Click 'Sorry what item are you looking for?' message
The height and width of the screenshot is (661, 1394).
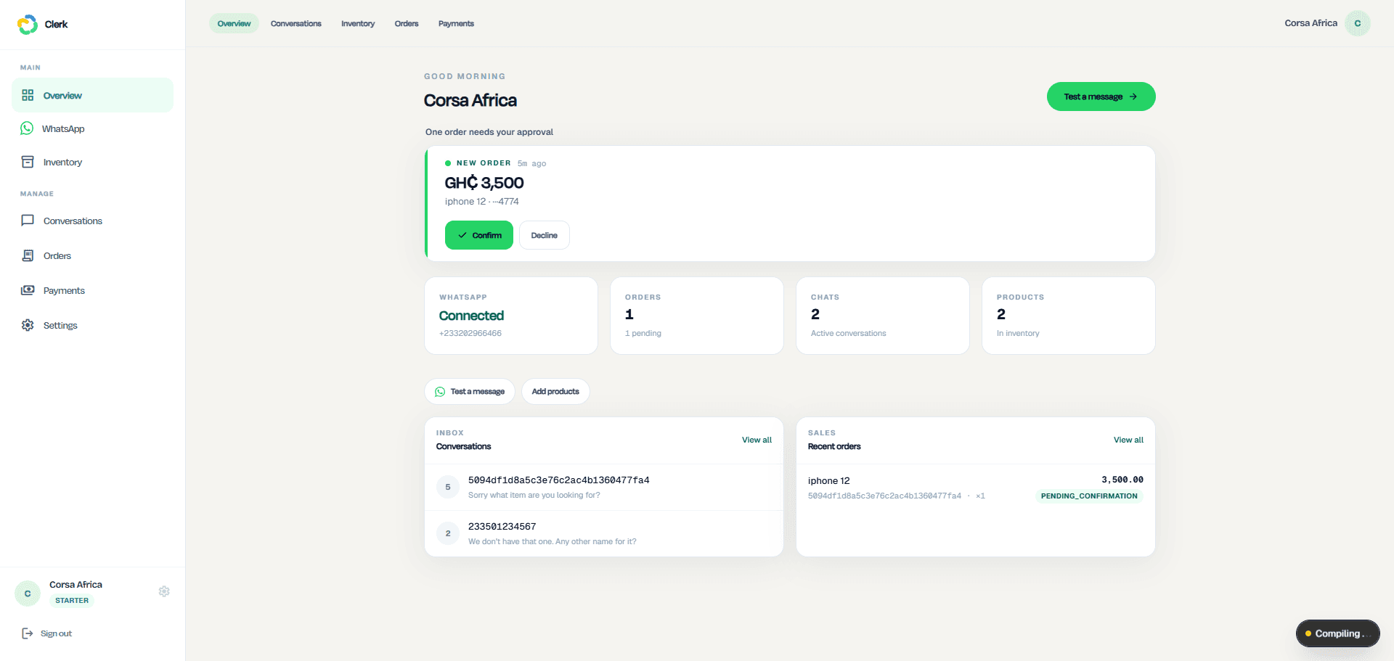coord(534,496)
